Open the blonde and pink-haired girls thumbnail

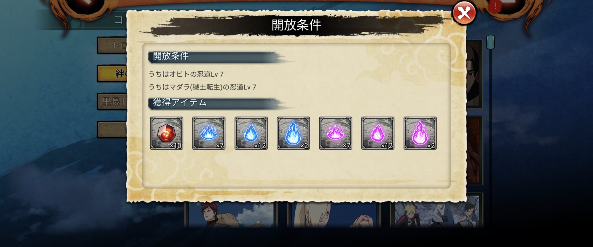(334, 214)
